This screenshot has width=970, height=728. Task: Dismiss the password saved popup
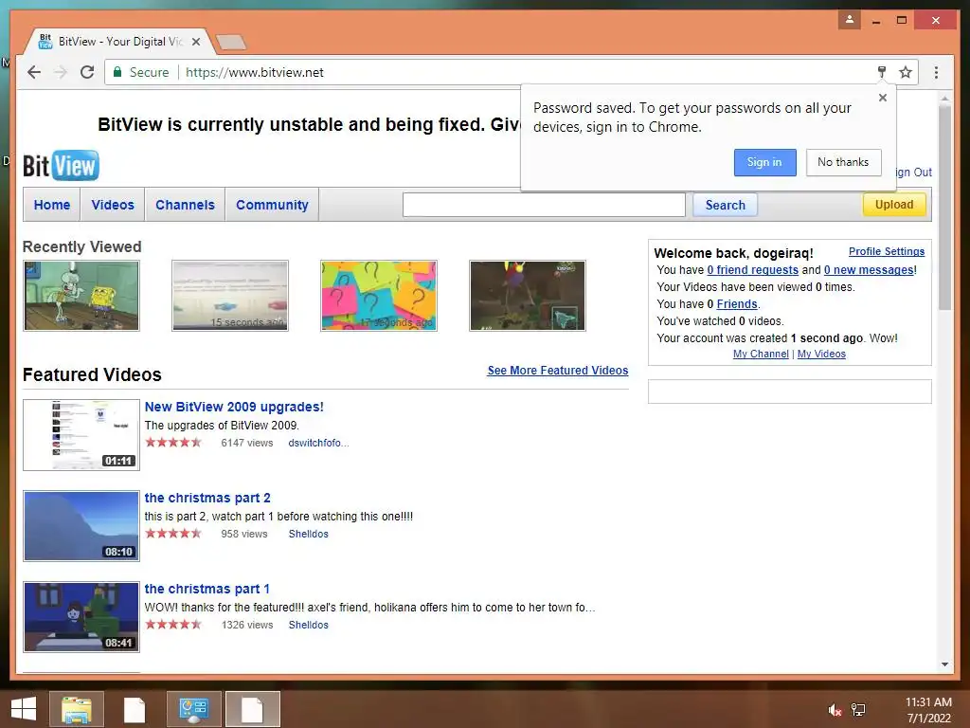(883, 98)
